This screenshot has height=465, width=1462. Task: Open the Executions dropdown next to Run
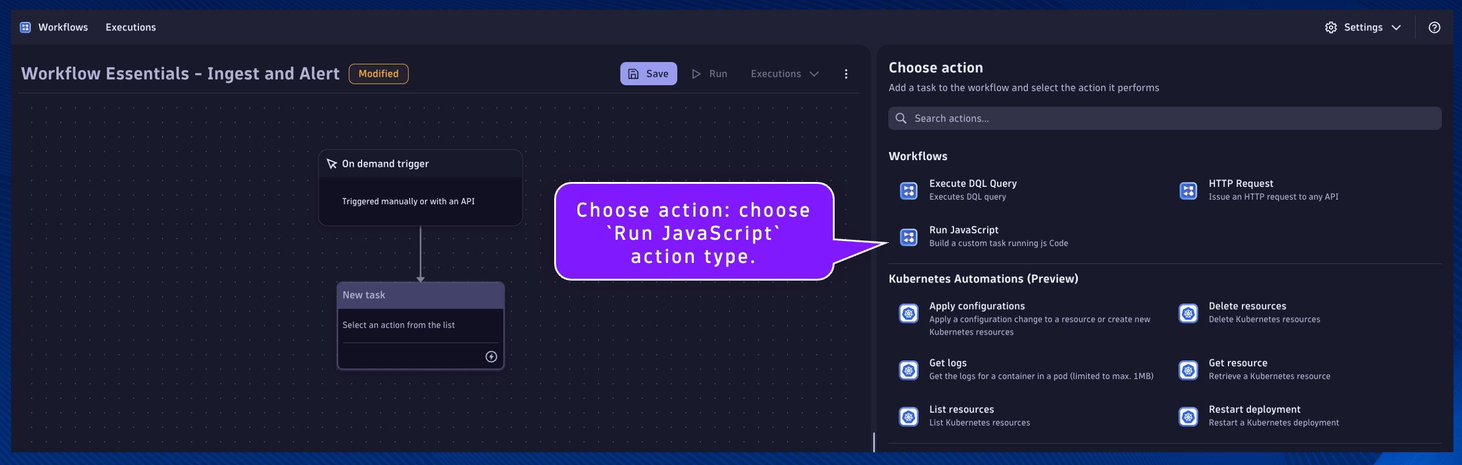[x=785, y=74]
